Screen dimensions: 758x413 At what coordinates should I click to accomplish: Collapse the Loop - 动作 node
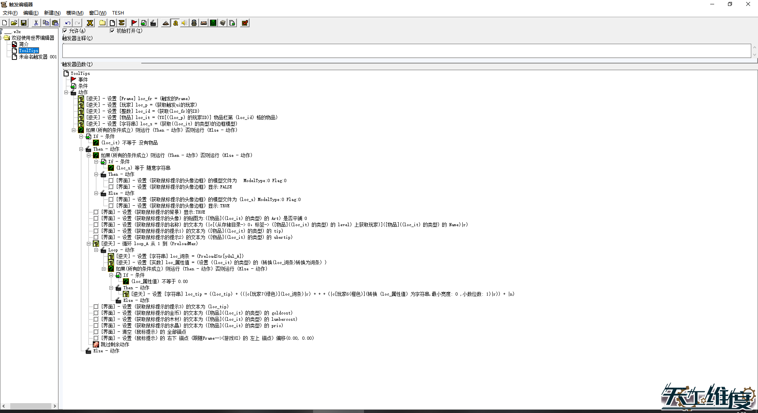[96, 250]
